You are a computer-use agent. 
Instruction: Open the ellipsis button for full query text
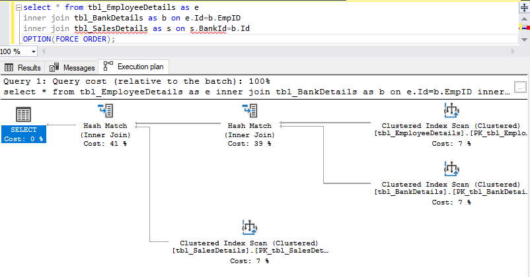tap(520, 87)
